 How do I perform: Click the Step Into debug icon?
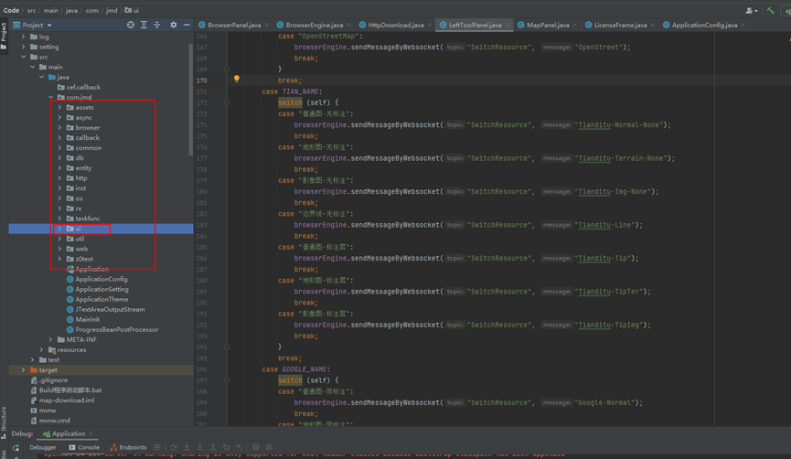pyautogui.click(x=187, y=447)
